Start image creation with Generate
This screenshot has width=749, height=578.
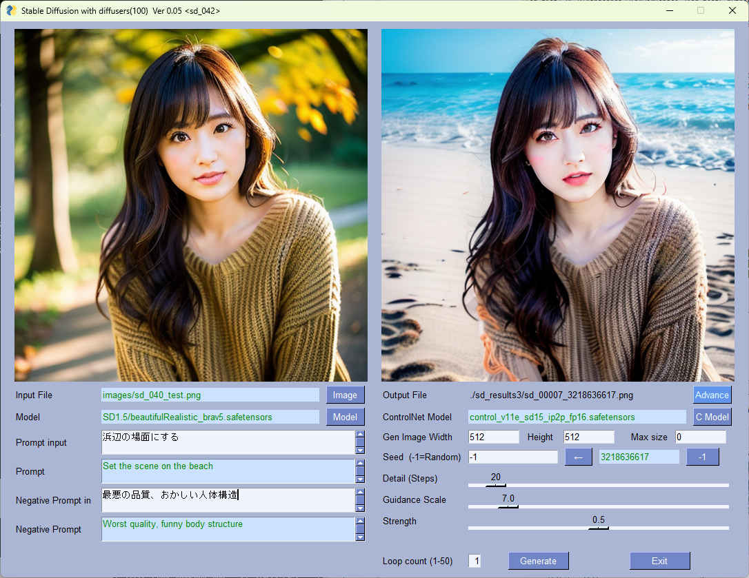[538, 561]
